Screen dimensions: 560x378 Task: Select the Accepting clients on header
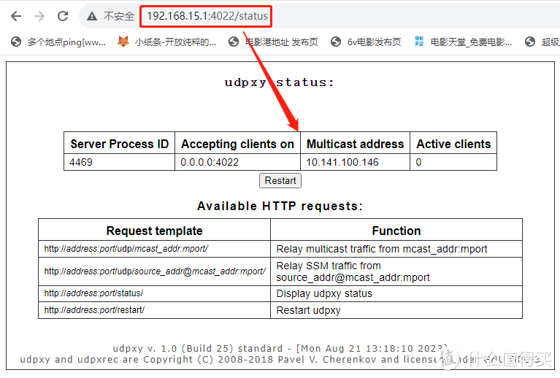tap(237, 144)
